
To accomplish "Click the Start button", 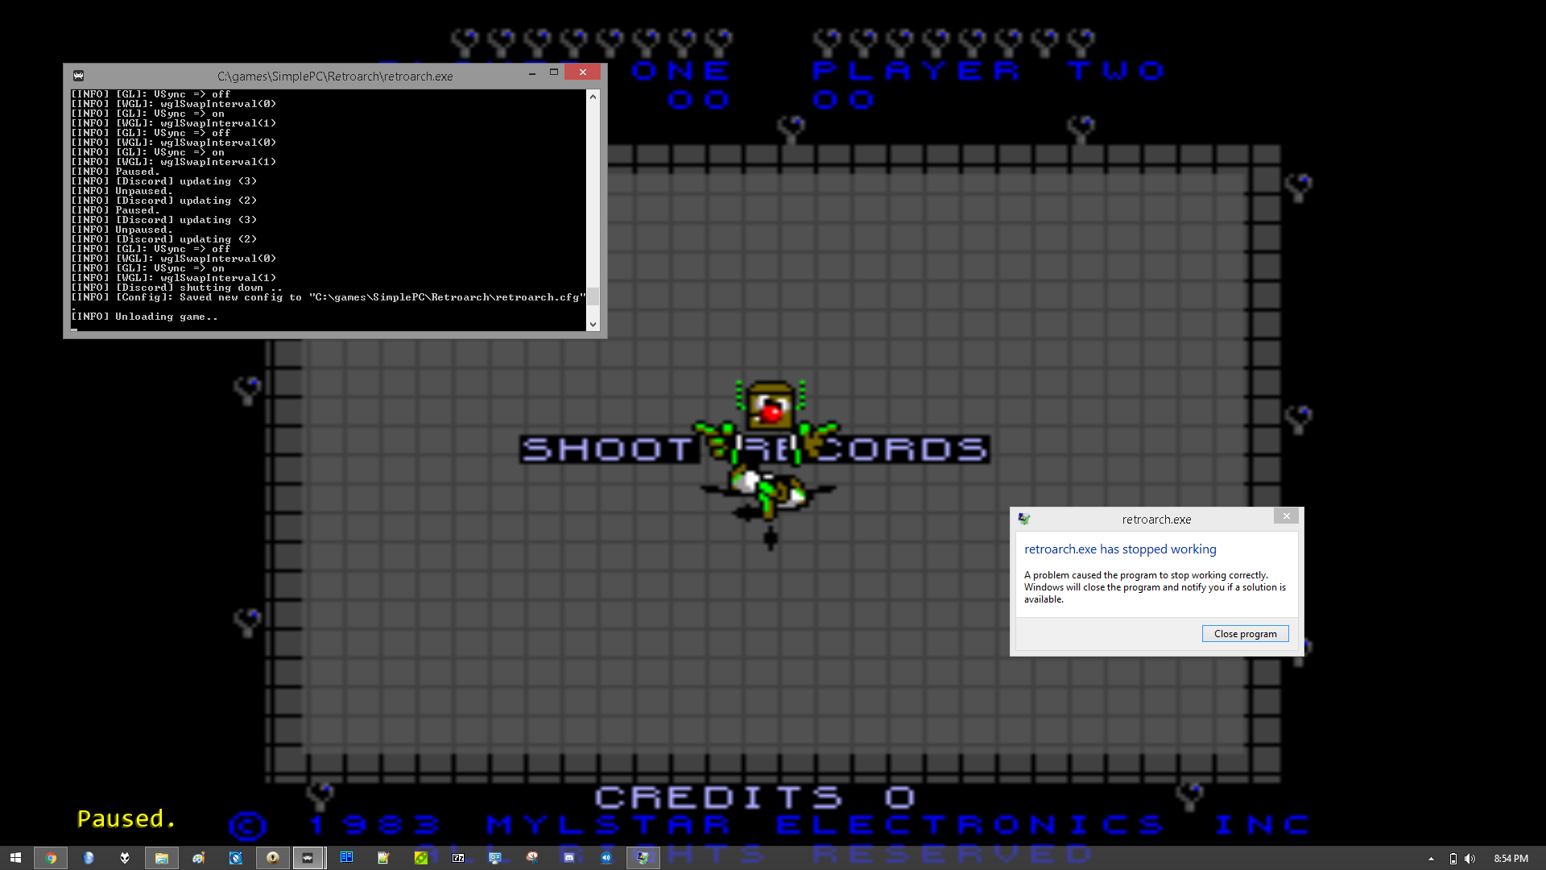I will coord(16,858).
